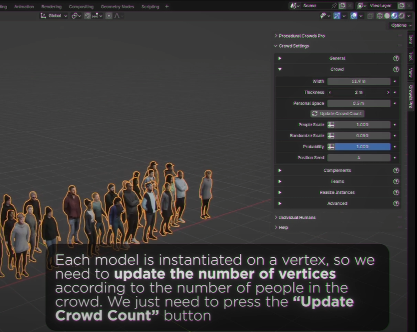Add a new workspace with the plus icon

167,7
